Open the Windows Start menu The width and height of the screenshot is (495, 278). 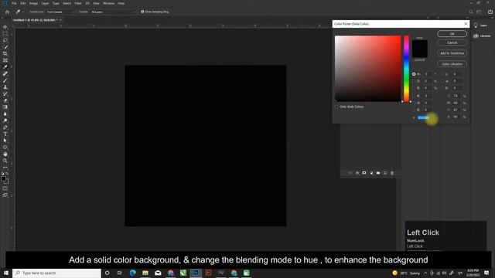point(6,273)
